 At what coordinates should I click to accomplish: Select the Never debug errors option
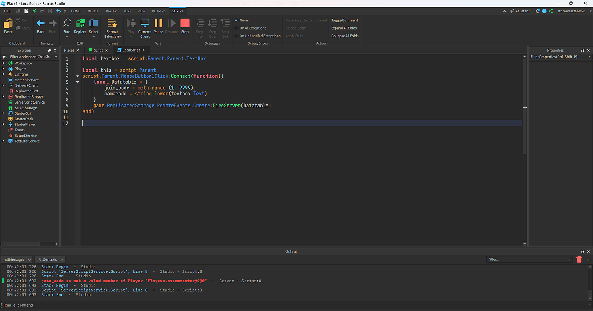[x=242, y=20]
